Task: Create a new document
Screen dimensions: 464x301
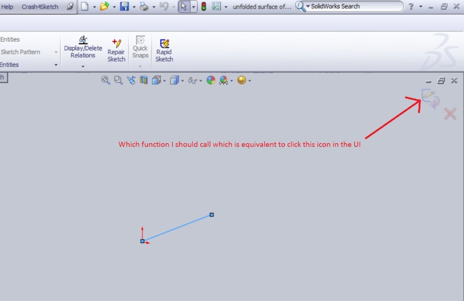Action: point(85,6)
